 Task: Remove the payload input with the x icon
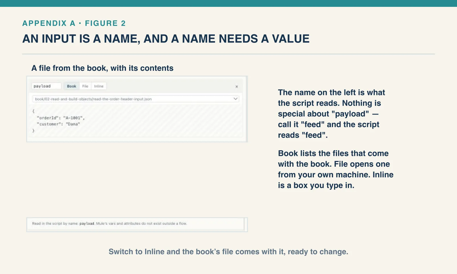[x=236, y=86]
